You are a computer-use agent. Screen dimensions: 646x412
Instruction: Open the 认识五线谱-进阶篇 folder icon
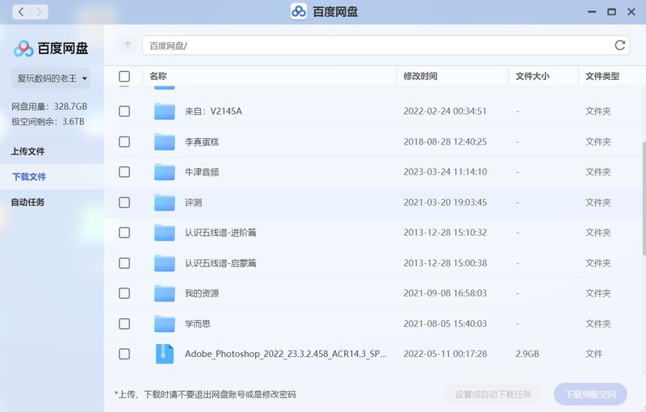tap(165, 233)
